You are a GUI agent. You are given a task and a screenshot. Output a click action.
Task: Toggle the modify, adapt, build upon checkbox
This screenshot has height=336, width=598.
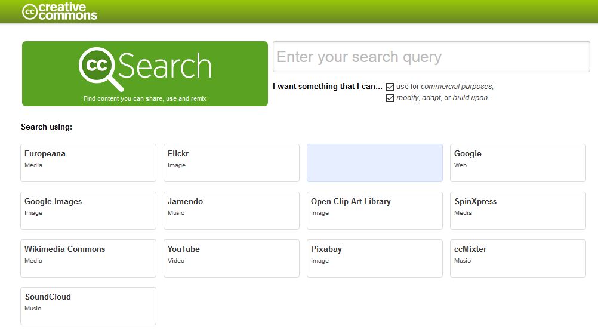pos(390,98)
